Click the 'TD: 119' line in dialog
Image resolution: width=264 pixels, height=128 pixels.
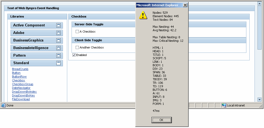[158, 87]
